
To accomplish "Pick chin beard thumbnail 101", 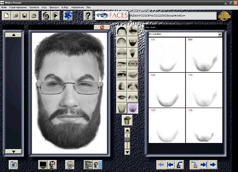I will (x=167, y=55).
